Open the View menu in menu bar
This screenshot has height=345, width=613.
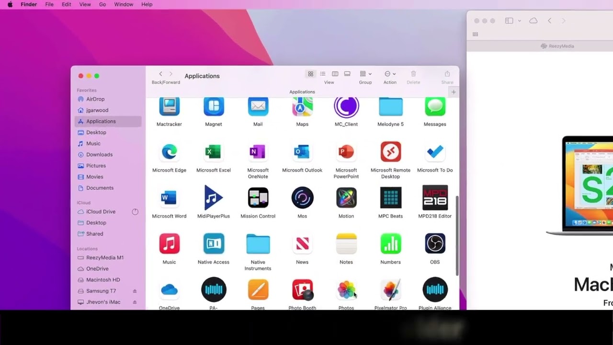point(85,4)
